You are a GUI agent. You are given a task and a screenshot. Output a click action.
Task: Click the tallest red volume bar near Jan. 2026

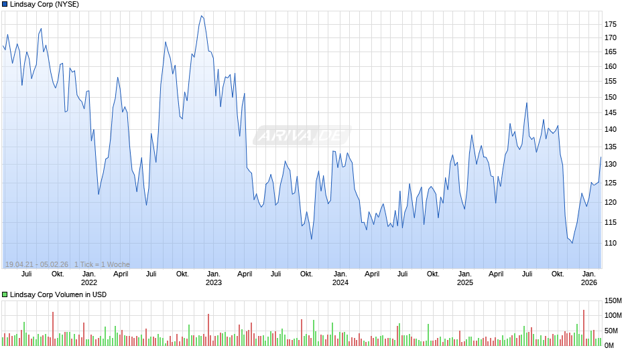(584, 328)
